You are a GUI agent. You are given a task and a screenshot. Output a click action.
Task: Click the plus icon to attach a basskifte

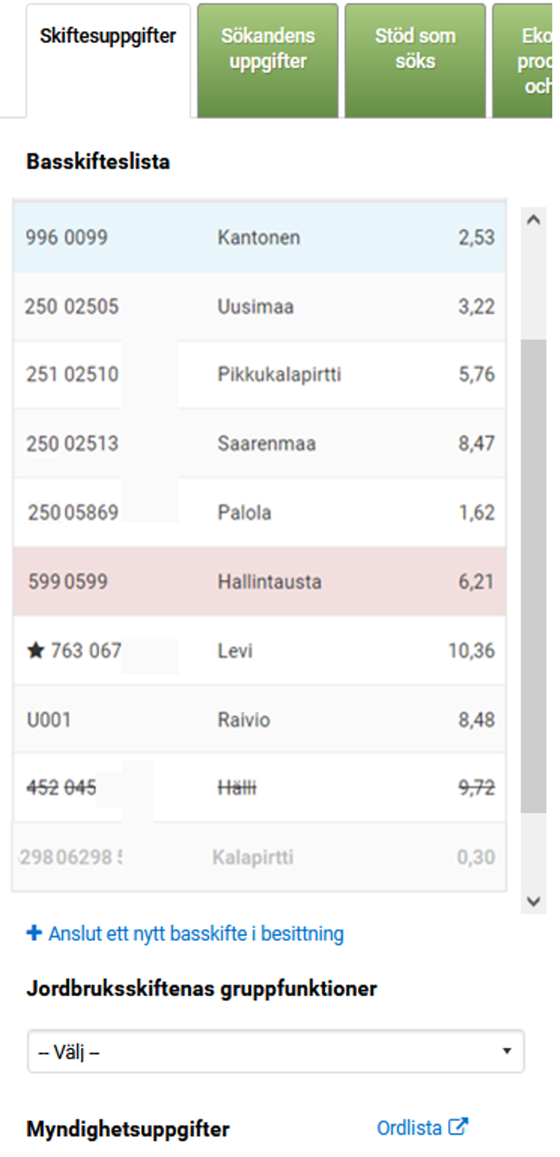(35, 932)
